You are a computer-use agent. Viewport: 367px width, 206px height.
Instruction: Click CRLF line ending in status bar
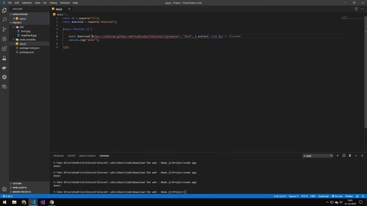(313, 196)
